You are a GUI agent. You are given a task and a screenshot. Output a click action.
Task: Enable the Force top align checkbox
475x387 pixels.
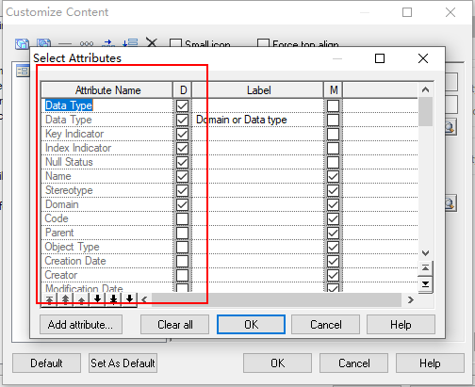pyautogui.click(x=263, y=43)
